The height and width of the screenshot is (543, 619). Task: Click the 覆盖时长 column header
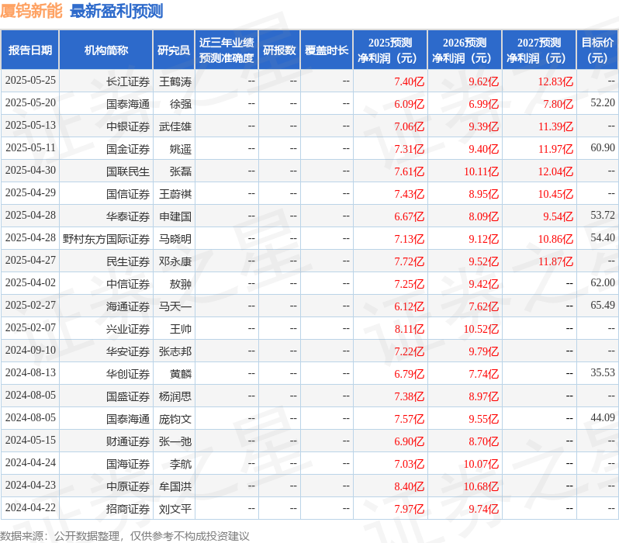327,50
